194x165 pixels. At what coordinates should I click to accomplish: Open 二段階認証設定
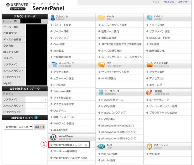click(x=62, y=57)
